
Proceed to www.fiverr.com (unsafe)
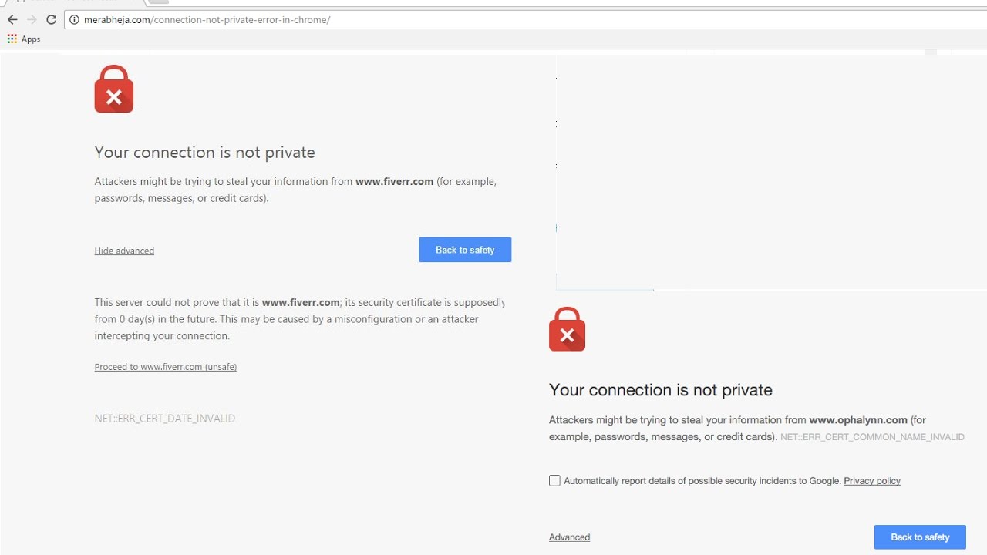(165, 367)
